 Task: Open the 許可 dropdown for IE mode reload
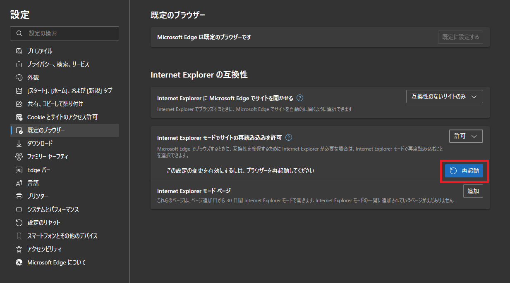point(466,136)
